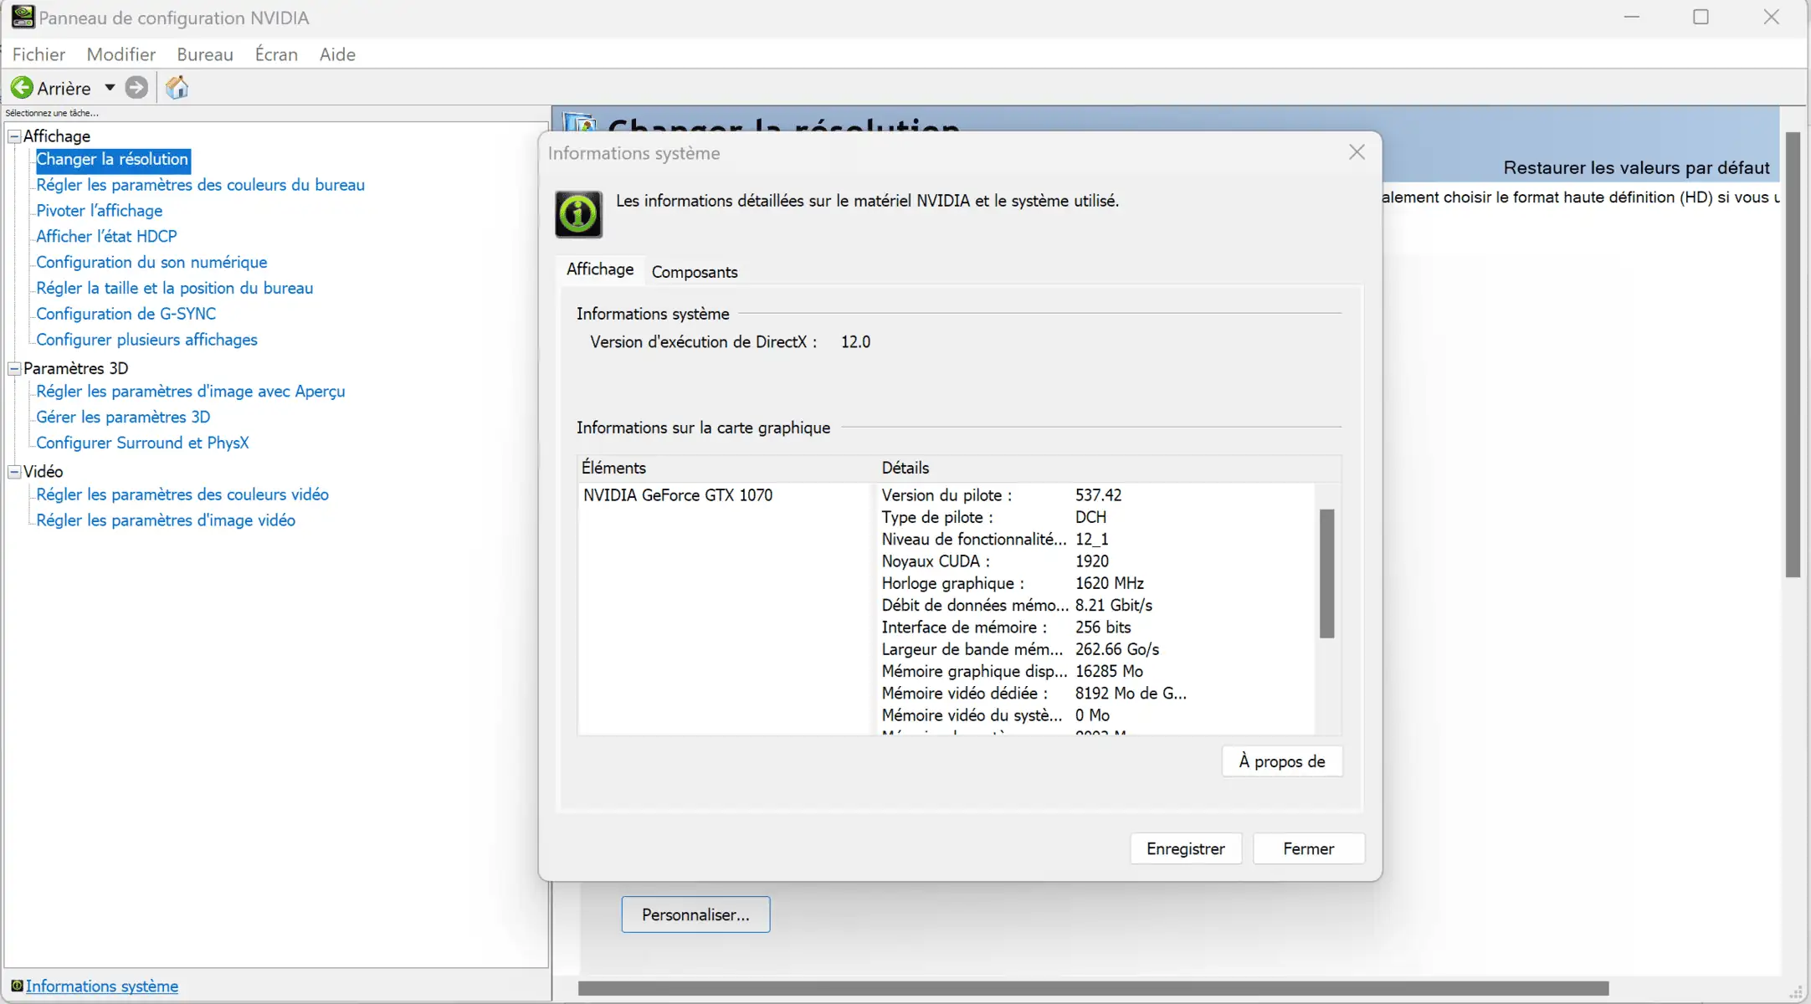Open Configurer plusieurs affichages
Image resolution: width=1811 pixels, height=1004 pixels.
[146, 340]
